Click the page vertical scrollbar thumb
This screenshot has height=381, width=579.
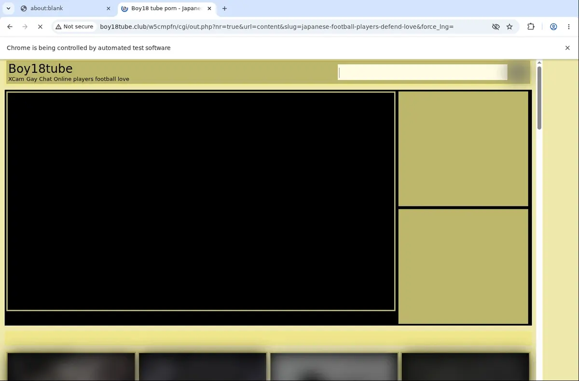pos(539,97)
